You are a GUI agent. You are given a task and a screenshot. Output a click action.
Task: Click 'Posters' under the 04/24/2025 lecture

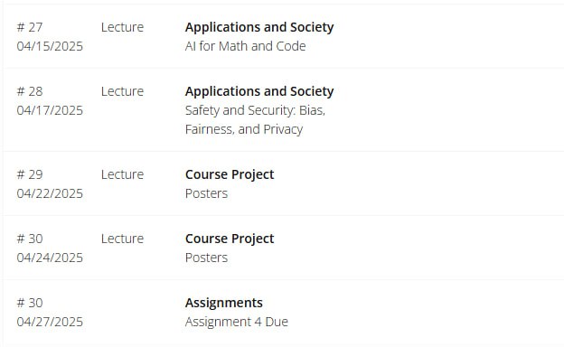tap(206, 258)
